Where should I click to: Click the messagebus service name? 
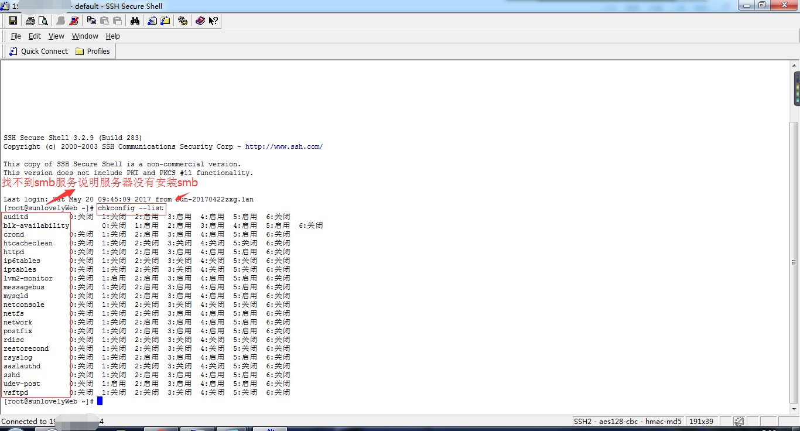click(x=24, y=287)
